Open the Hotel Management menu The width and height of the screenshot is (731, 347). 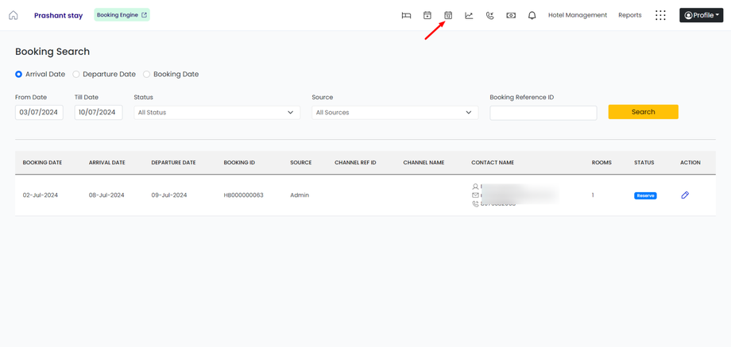[578, 15]
